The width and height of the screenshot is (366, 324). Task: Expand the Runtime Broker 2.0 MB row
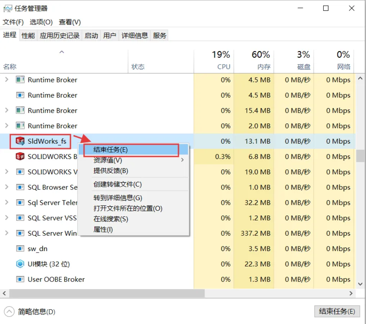click(7, 126)
